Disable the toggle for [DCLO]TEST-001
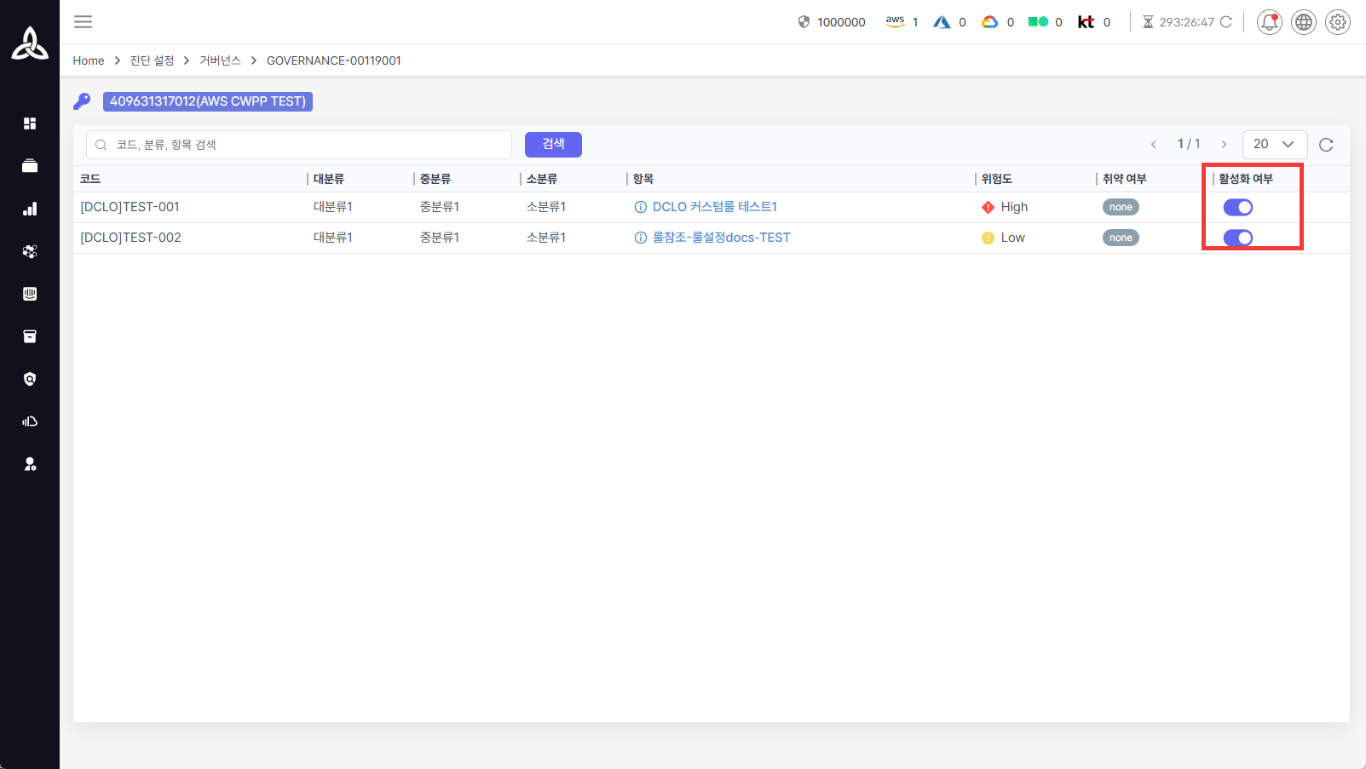Viewport: 1366px width, 769px height. (1237, 207)
